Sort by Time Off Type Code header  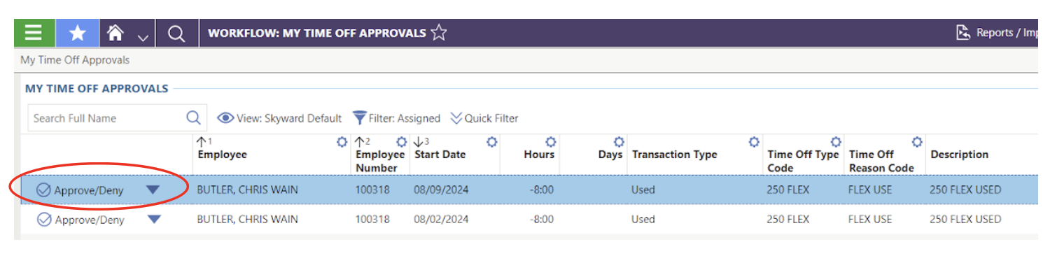coord(803,161)
